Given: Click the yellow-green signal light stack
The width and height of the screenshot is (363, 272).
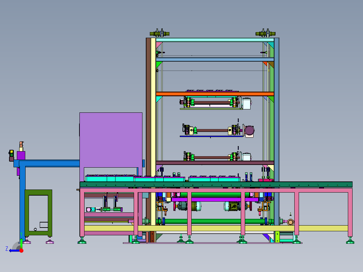Looking at the screenshot, I should (11, 153).
